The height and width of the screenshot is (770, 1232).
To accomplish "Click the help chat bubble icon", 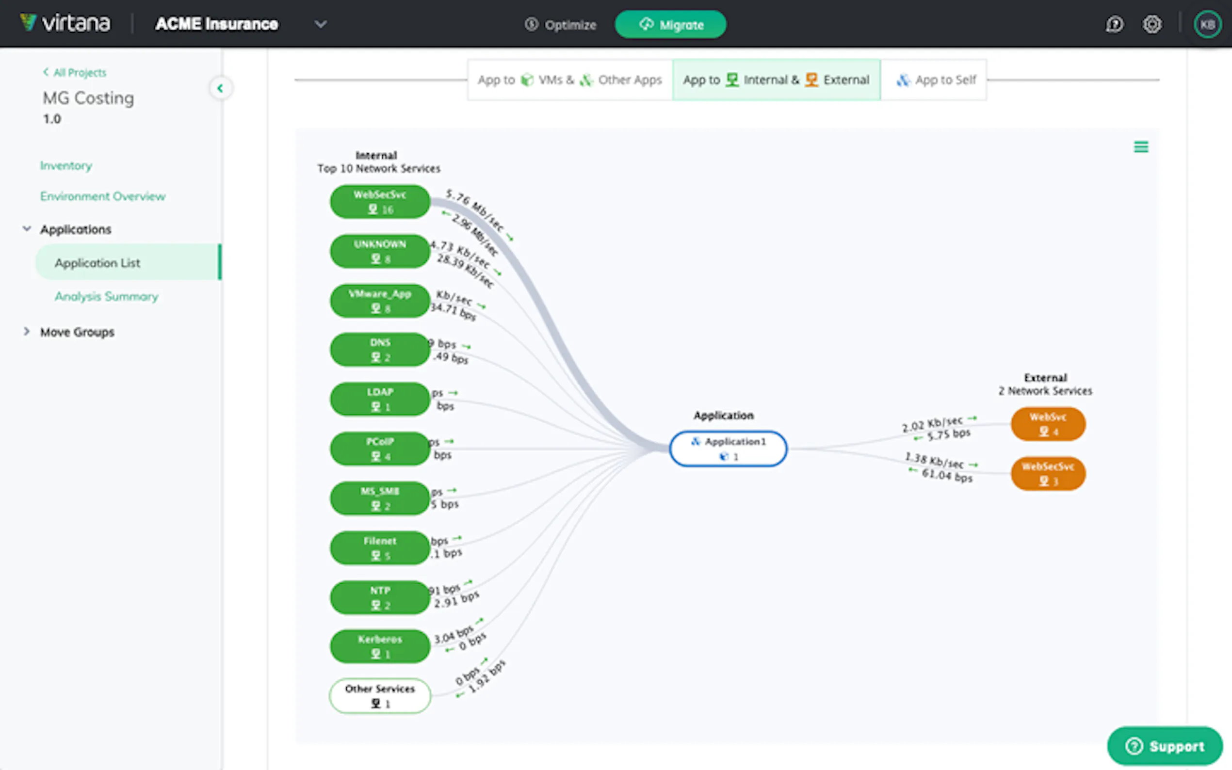I will click(x=1114, y=24).
